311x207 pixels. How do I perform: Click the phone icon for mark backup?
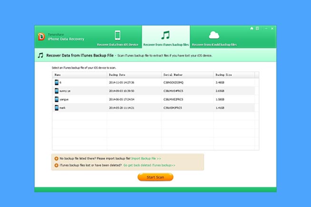point(57,108)
